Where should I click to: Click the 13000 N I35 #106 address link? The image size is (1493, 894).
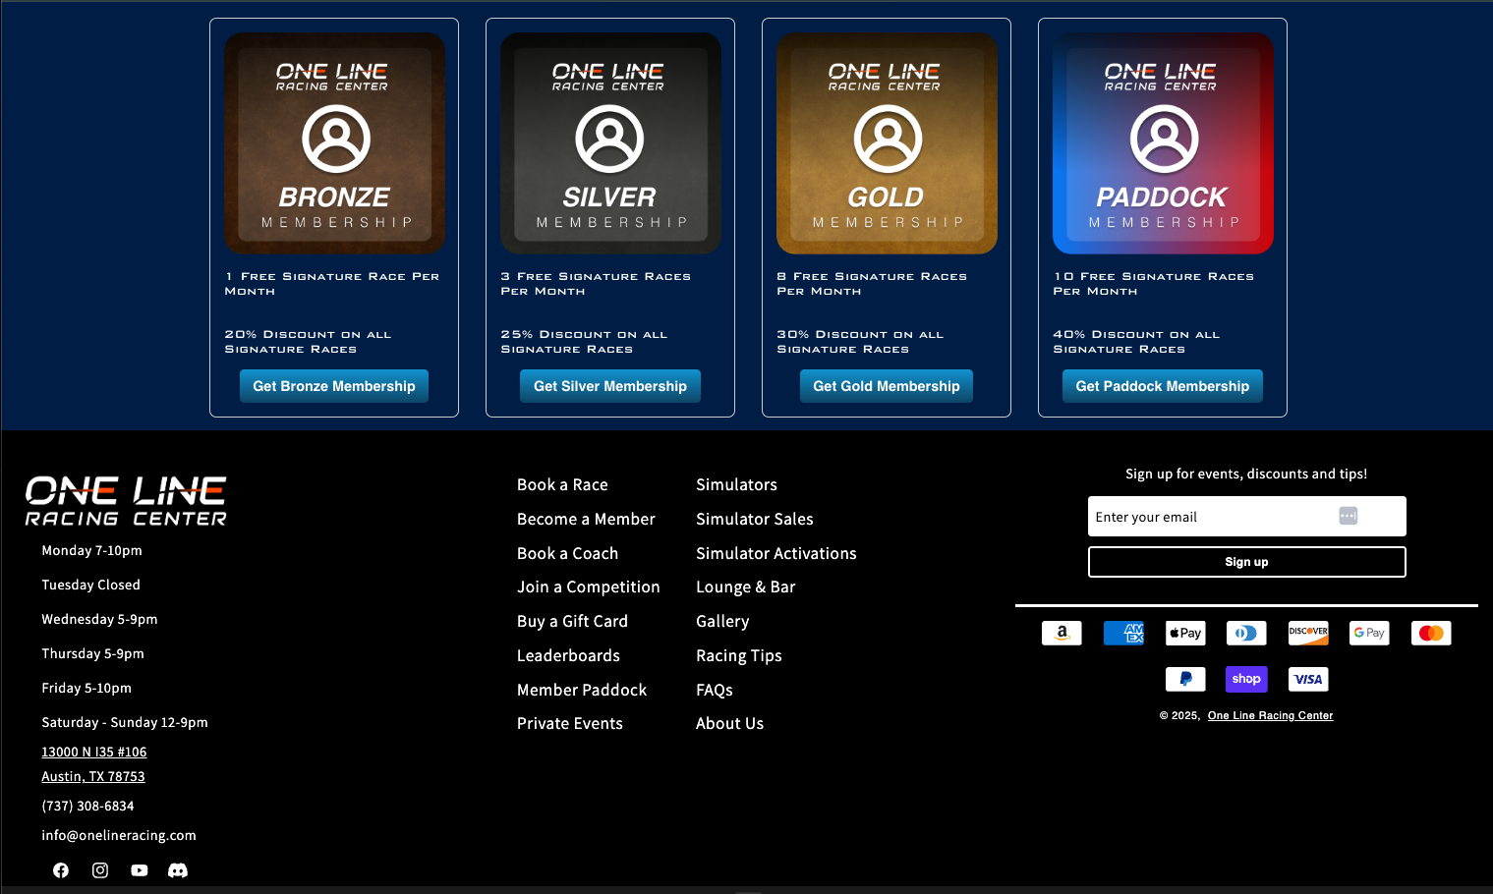click(94, 752)
